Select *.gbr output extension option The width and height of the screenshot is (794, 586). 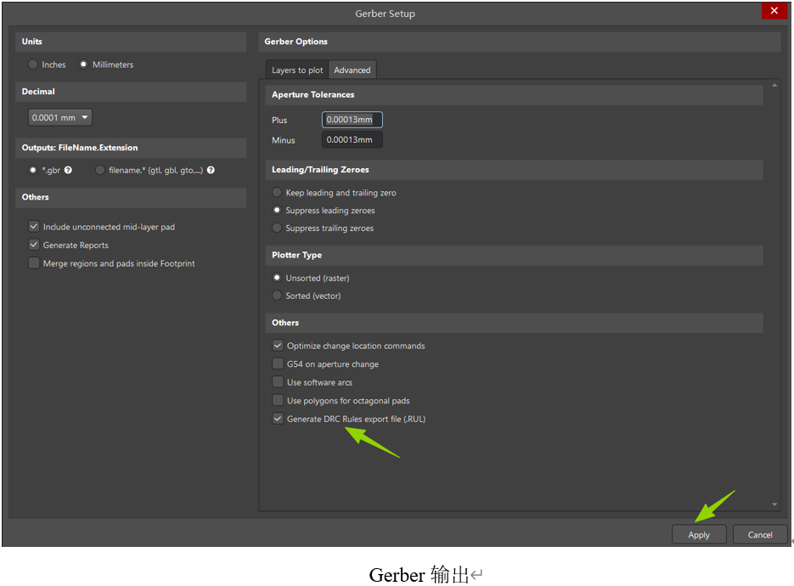(33, 170)
